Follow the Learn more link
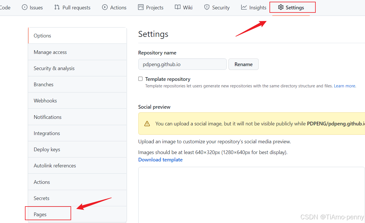Image resolution: width=365 pixels, height=223 pixels. [x=345, y=86]
